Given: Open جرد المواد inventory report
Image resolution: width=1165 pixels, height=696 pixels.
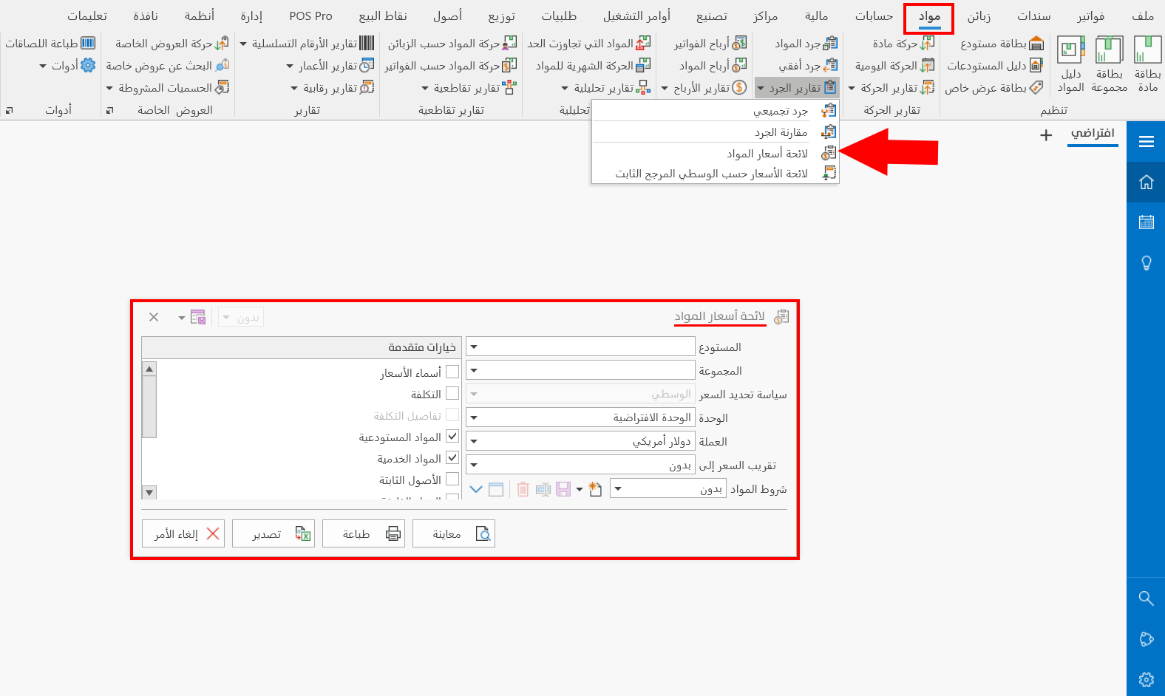Looking at the screenshot, I should 806,44.
